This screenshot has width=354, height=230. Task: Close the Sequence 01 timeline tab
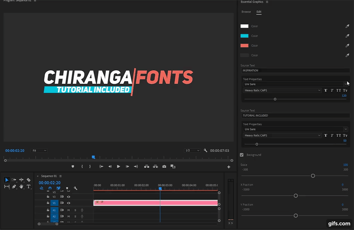(x=38, y=176)
